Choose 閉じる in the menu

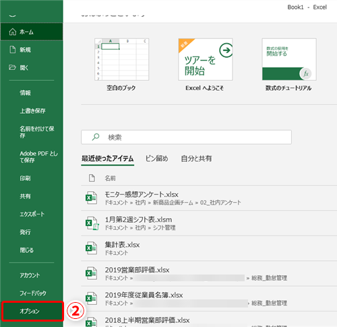click(26, 250)
